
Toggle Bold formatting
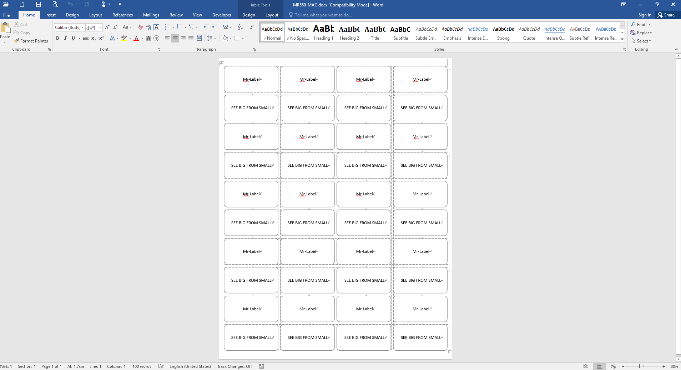pos(57,38)
